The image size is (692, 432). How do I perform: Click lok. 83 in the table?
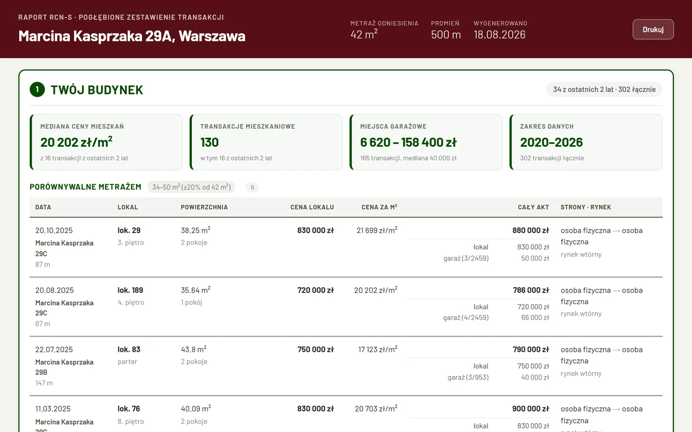[129, 350]
